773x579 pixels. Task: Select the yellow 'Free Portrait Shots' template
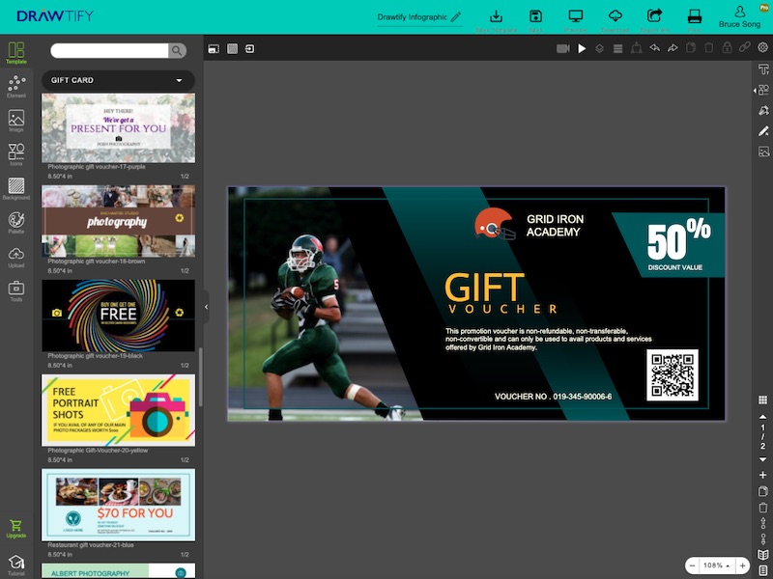click(118, 410)
